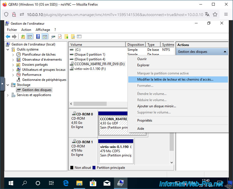The width and height of the screenshot is (233, 189).
Task: Click the checklist settings toolbar icon
Action: (x=79, y=37)
